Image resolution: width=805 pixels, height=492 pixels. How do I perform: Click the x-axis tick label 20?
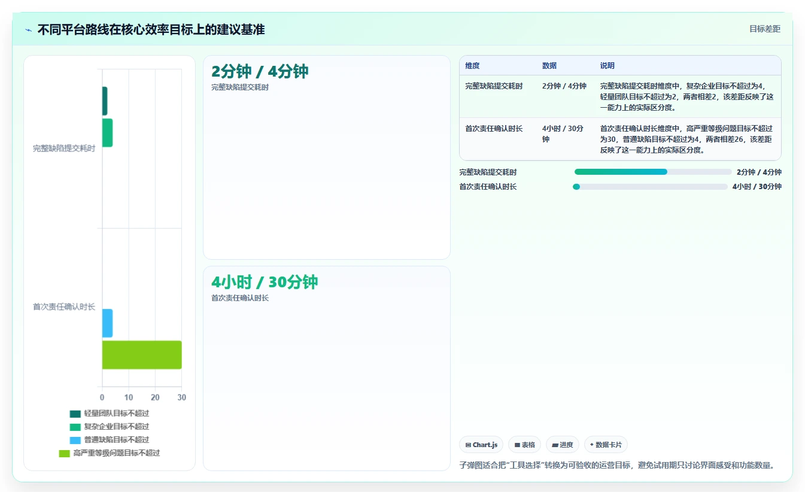coord(155,397)
